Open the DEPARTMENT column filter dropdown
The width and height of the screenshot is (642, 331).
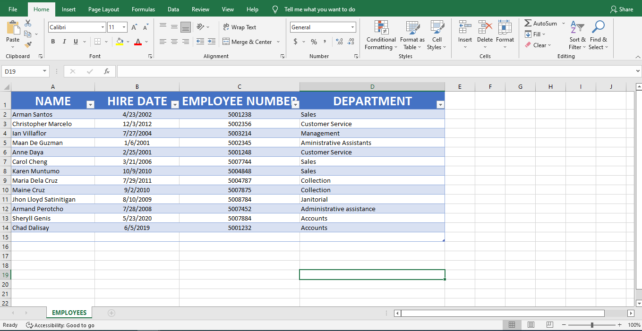440,105
